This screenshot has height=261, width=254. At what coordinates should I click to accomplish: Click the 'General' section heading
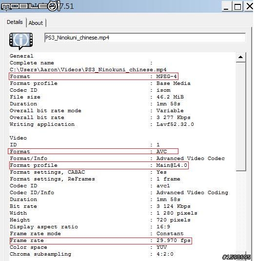21,56
